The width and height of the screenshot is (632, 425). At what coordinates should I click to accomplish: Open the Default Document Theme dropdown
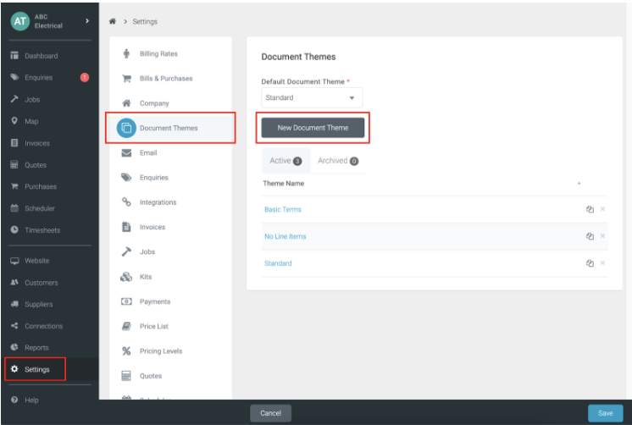click(x=312, y=97)
